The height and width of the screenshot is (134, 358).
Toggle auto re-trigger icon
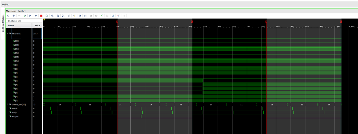pos(25,16)
